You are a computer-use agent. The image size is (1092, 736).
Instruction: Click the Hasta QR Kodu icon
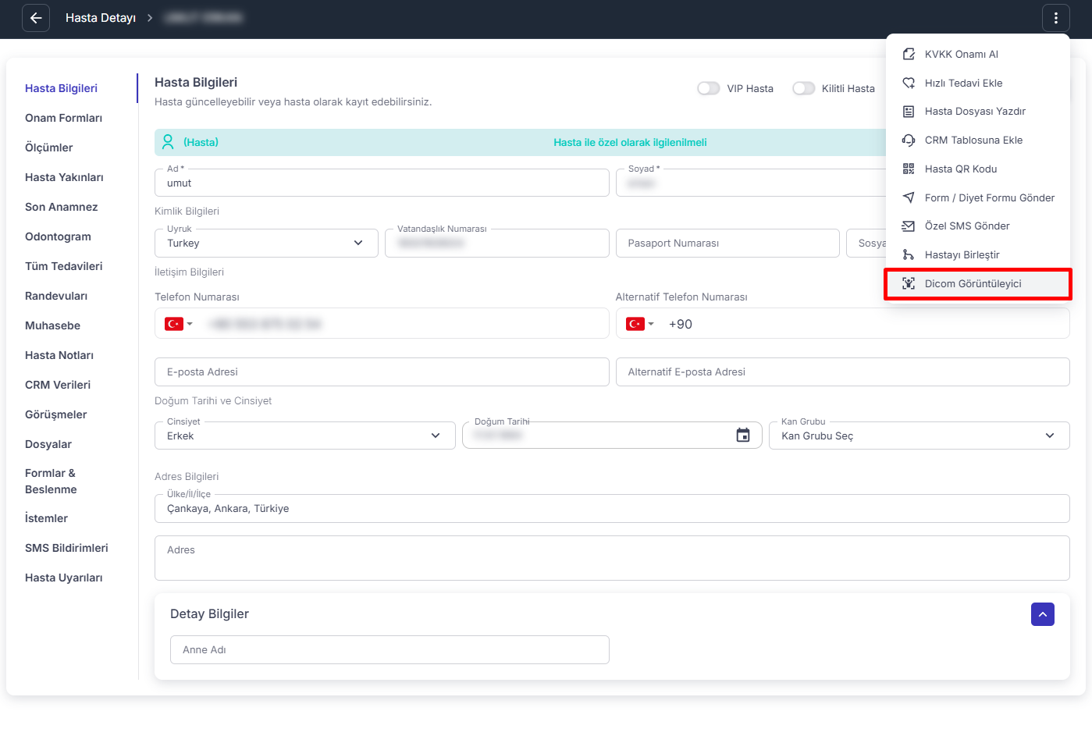tap(909, 169)
